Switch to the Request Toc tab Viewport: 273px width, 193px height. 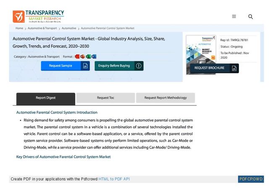click(x=105, y=98)
